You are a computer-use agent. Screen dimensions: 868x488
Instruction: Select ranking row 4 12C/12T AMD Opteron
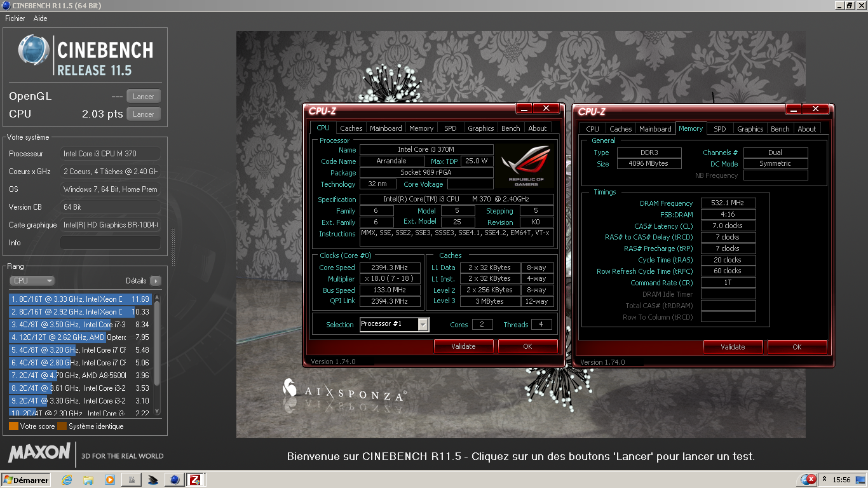tap(80, 337)
